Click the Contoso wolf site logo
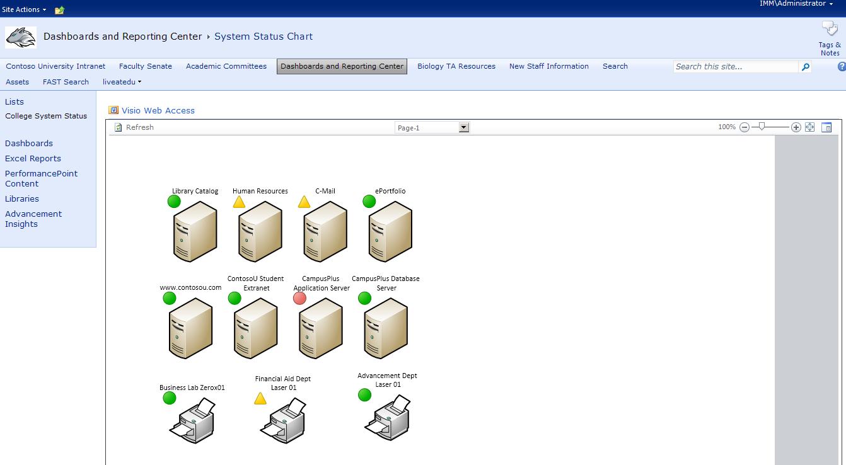The image size is (846, 465). 21,38
